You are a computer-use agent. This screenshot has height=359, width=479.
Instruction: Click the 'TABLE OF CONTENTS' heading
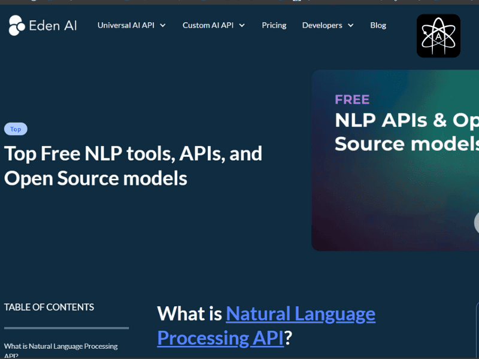click(x=49, y=307)
